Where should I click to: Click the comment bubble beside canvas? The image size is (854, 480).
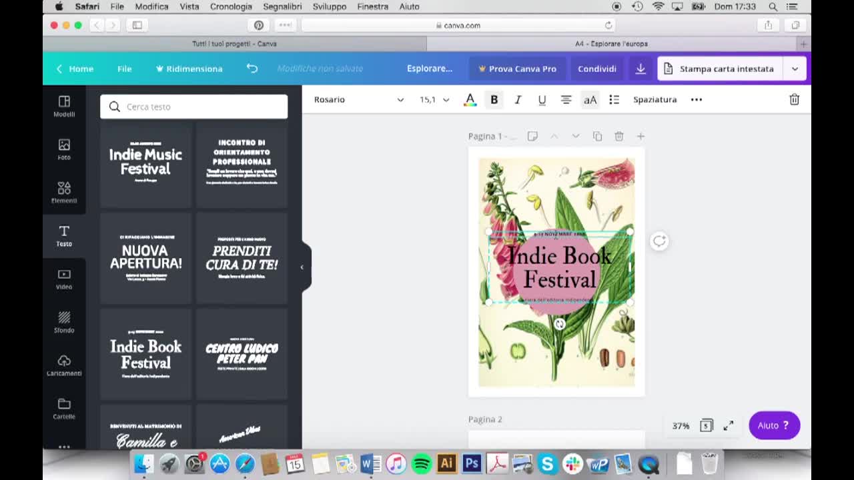pos(659,241)
